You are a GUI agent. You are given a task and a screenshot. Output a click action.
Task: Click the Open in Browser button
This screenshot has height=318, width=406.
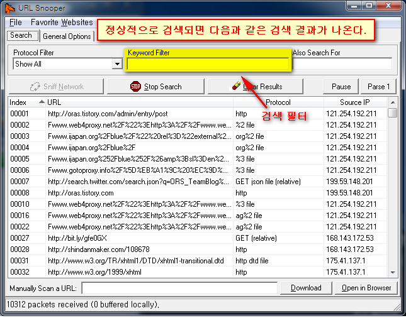[x=366, y=288]
